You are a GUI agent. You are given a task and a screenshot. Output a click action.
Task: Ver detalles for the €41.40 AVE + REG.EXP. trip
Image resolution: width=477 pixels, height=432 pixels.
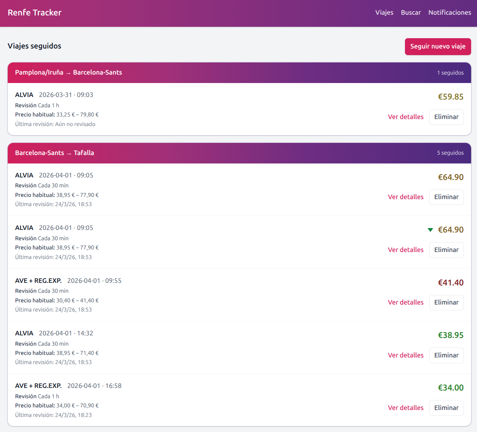tap(405, 302)
